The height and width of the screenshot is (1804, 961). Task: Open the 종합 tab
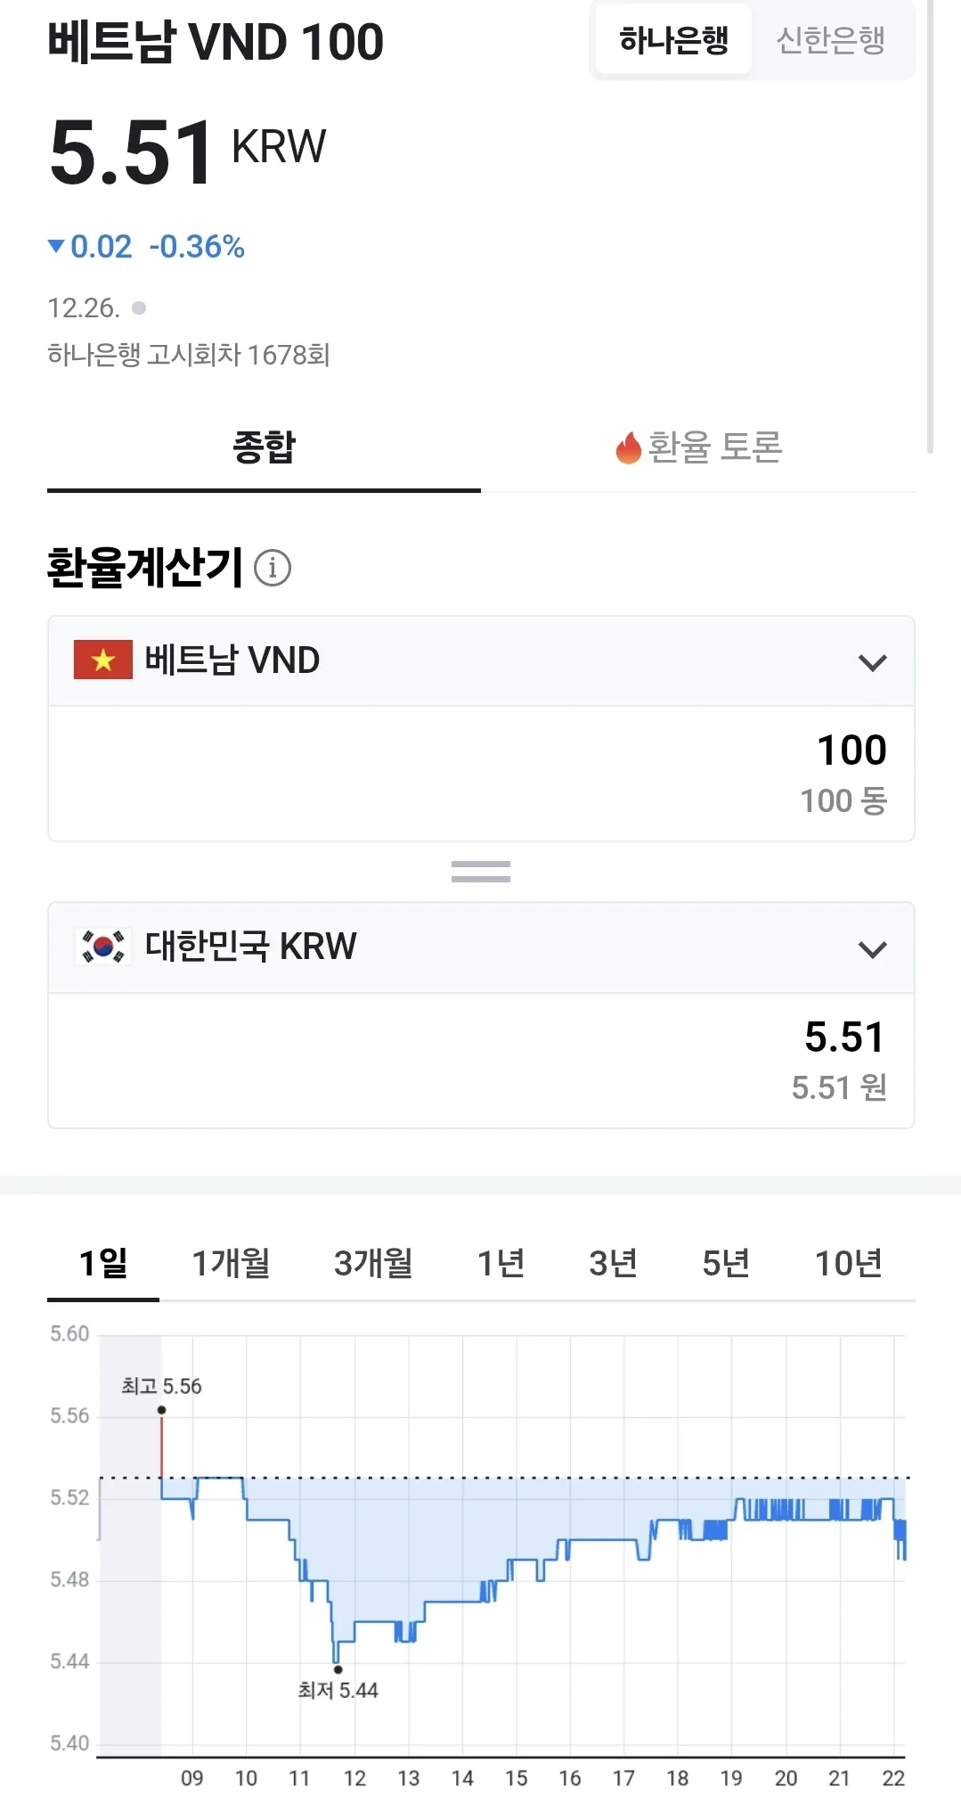tap(264, 447)
